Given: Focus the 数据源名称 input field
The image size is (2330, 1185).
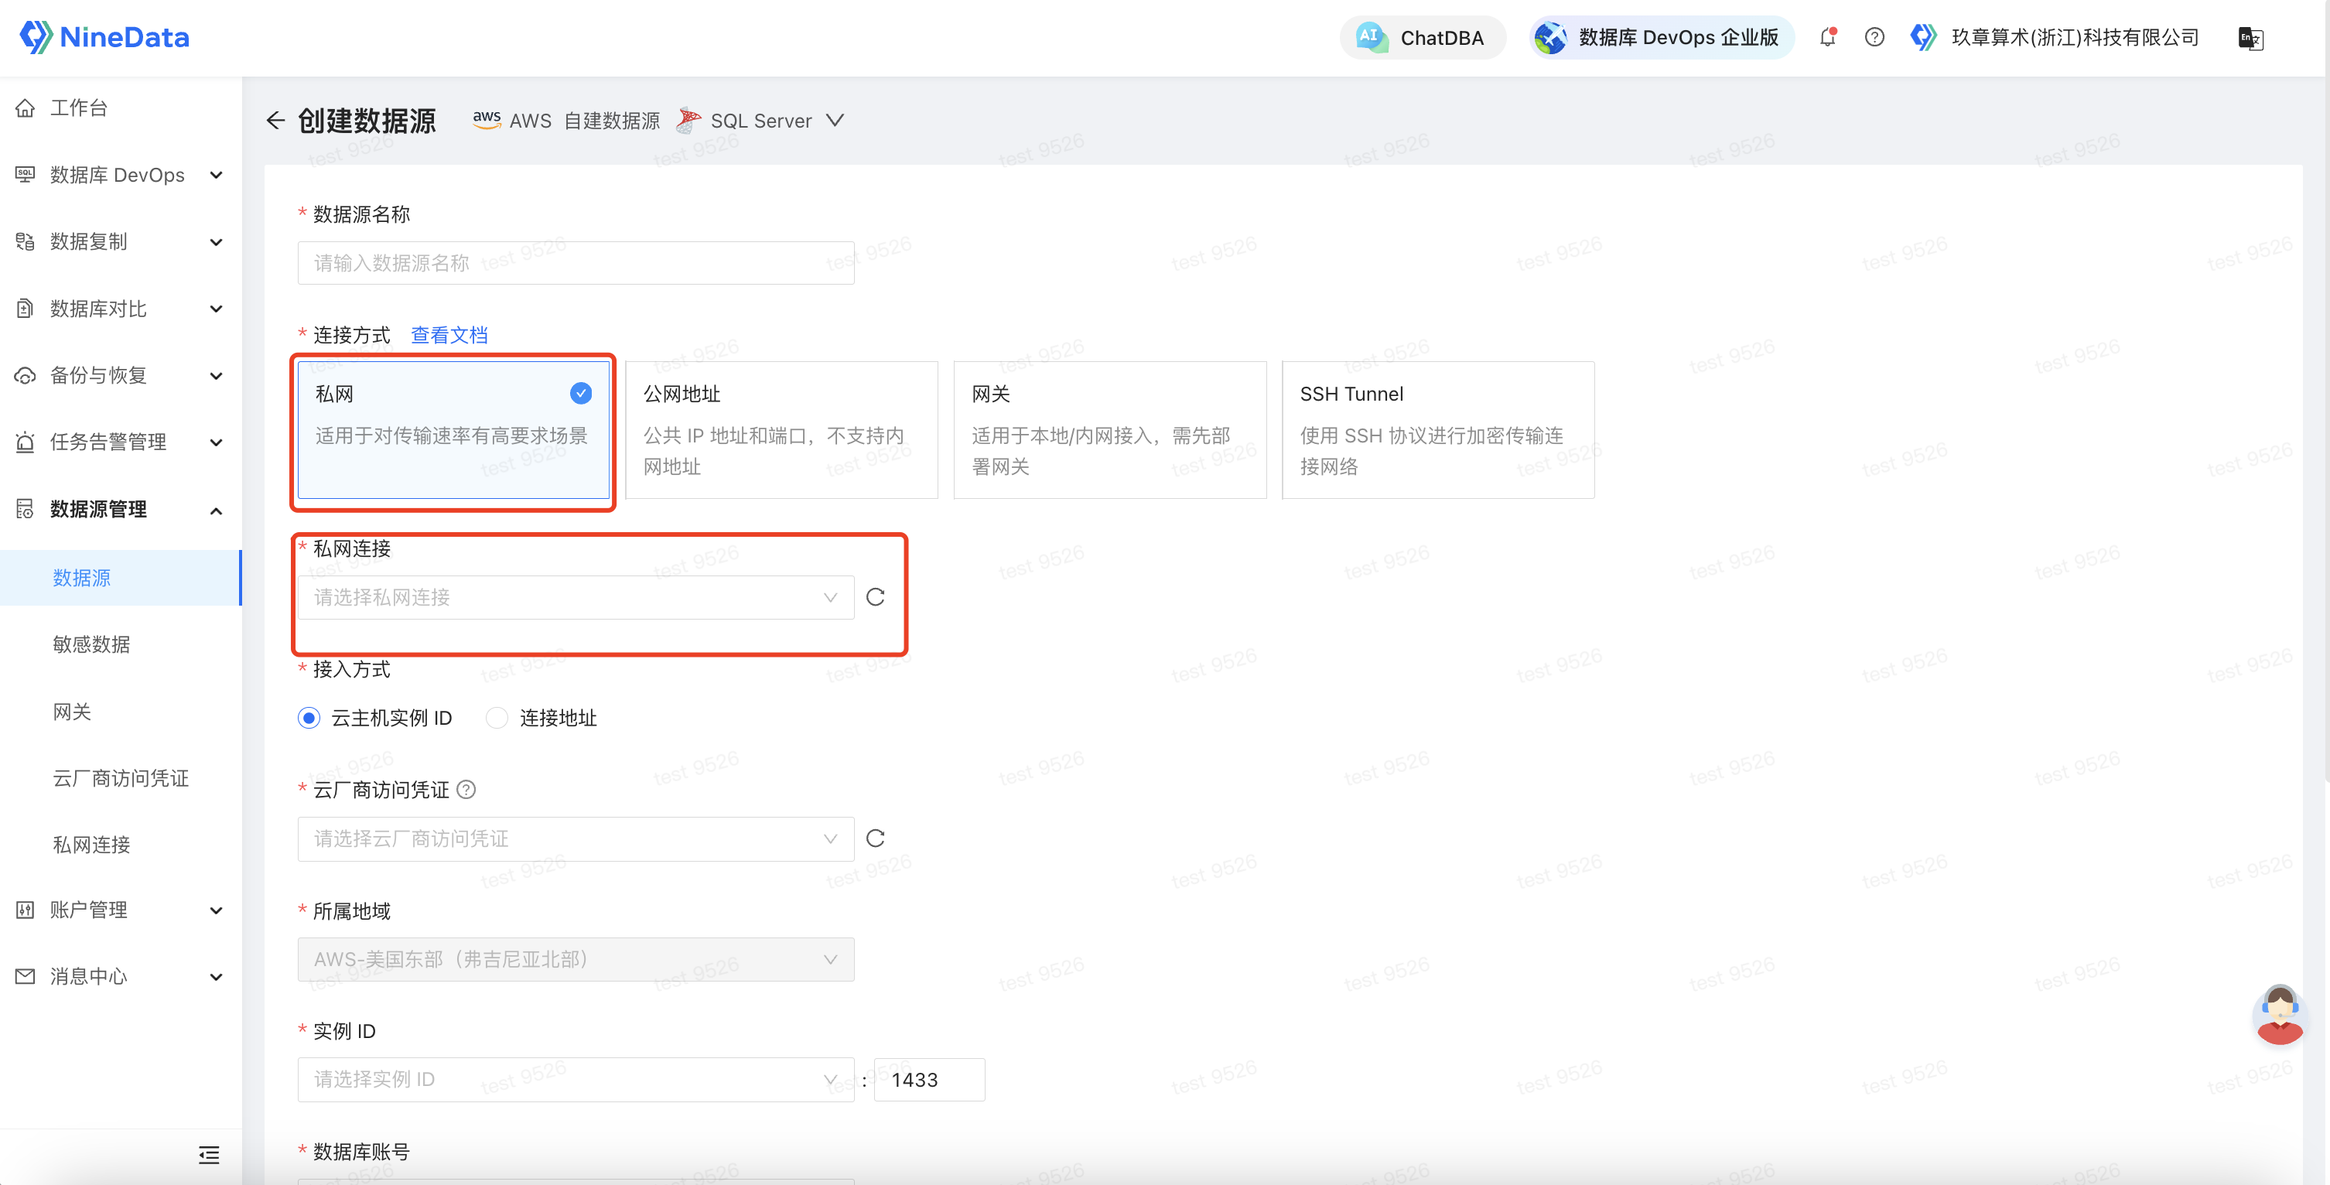Looking at the screenshot, I should coord(576,263).
